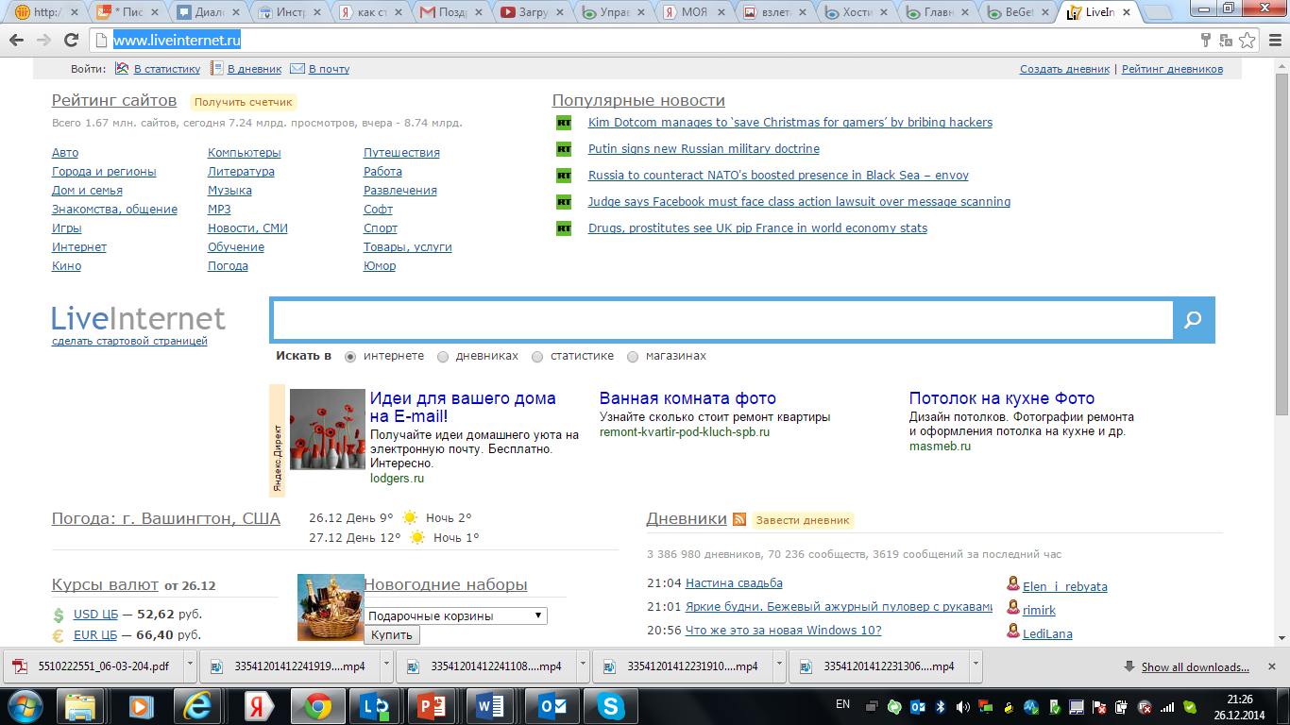Screen dimensions: 1290x725
Task: Click the RT icon beside the Putin doctrine headline
Action: [x=564, y=149]
